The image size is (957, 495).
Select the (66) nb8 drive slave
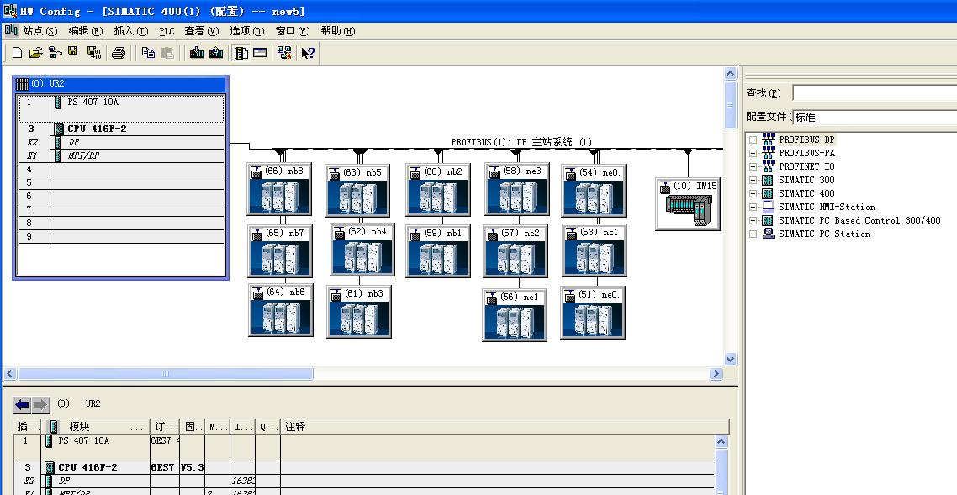pos(279,189)
